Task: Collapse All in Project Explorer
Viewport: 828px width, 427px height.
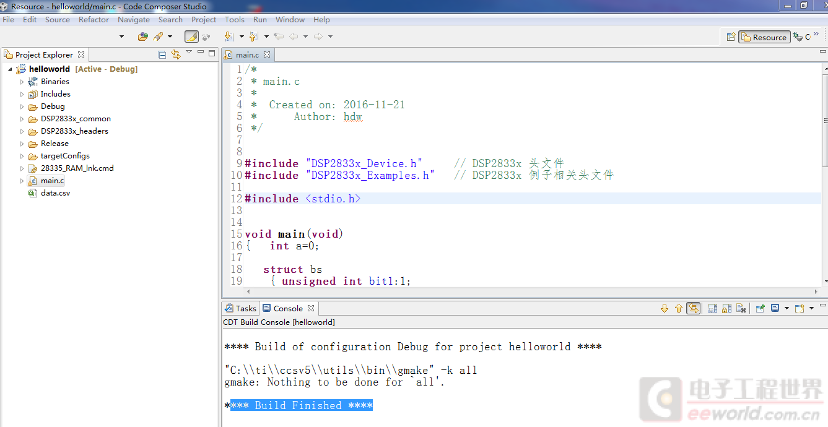Action: tap(162, 54)
